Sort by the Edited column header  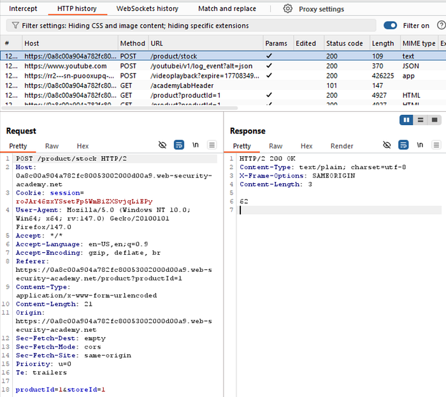pos(308,43)
